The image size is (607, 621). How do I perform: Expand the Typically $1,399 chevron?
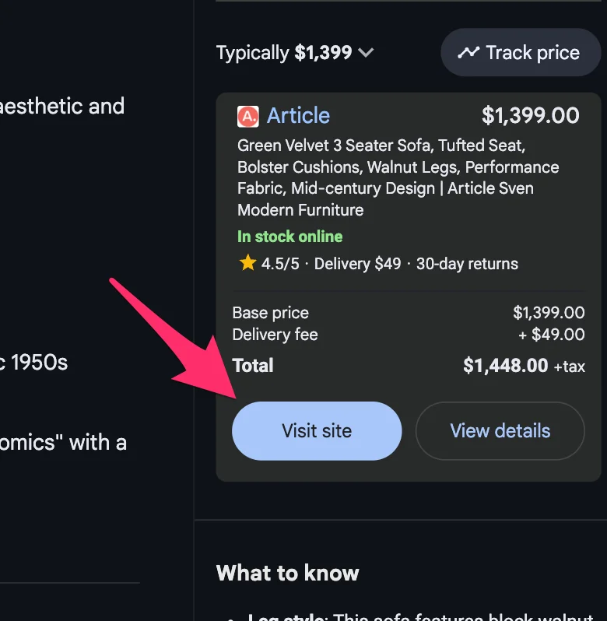(x=366, y=53)
